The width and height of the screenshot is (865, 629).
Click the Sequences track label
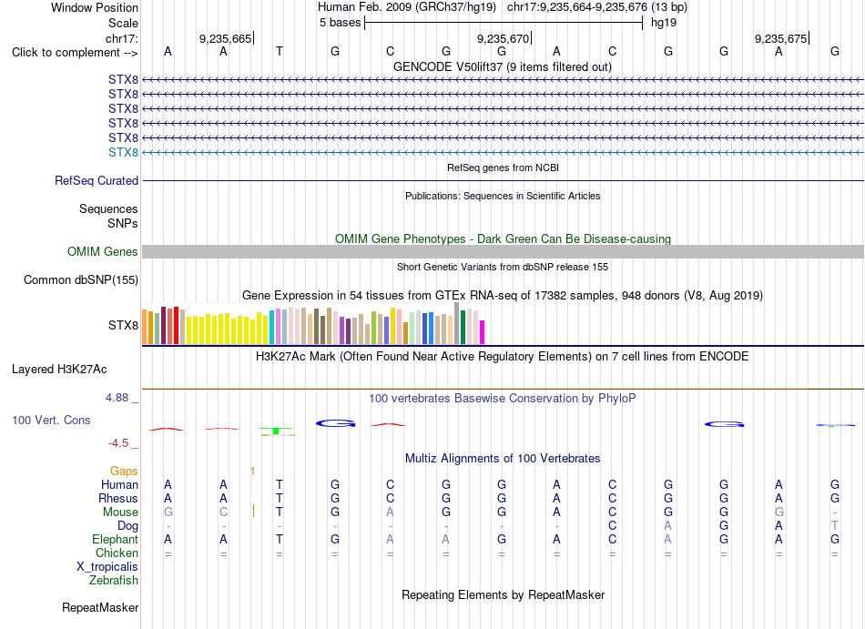[108, 209]
